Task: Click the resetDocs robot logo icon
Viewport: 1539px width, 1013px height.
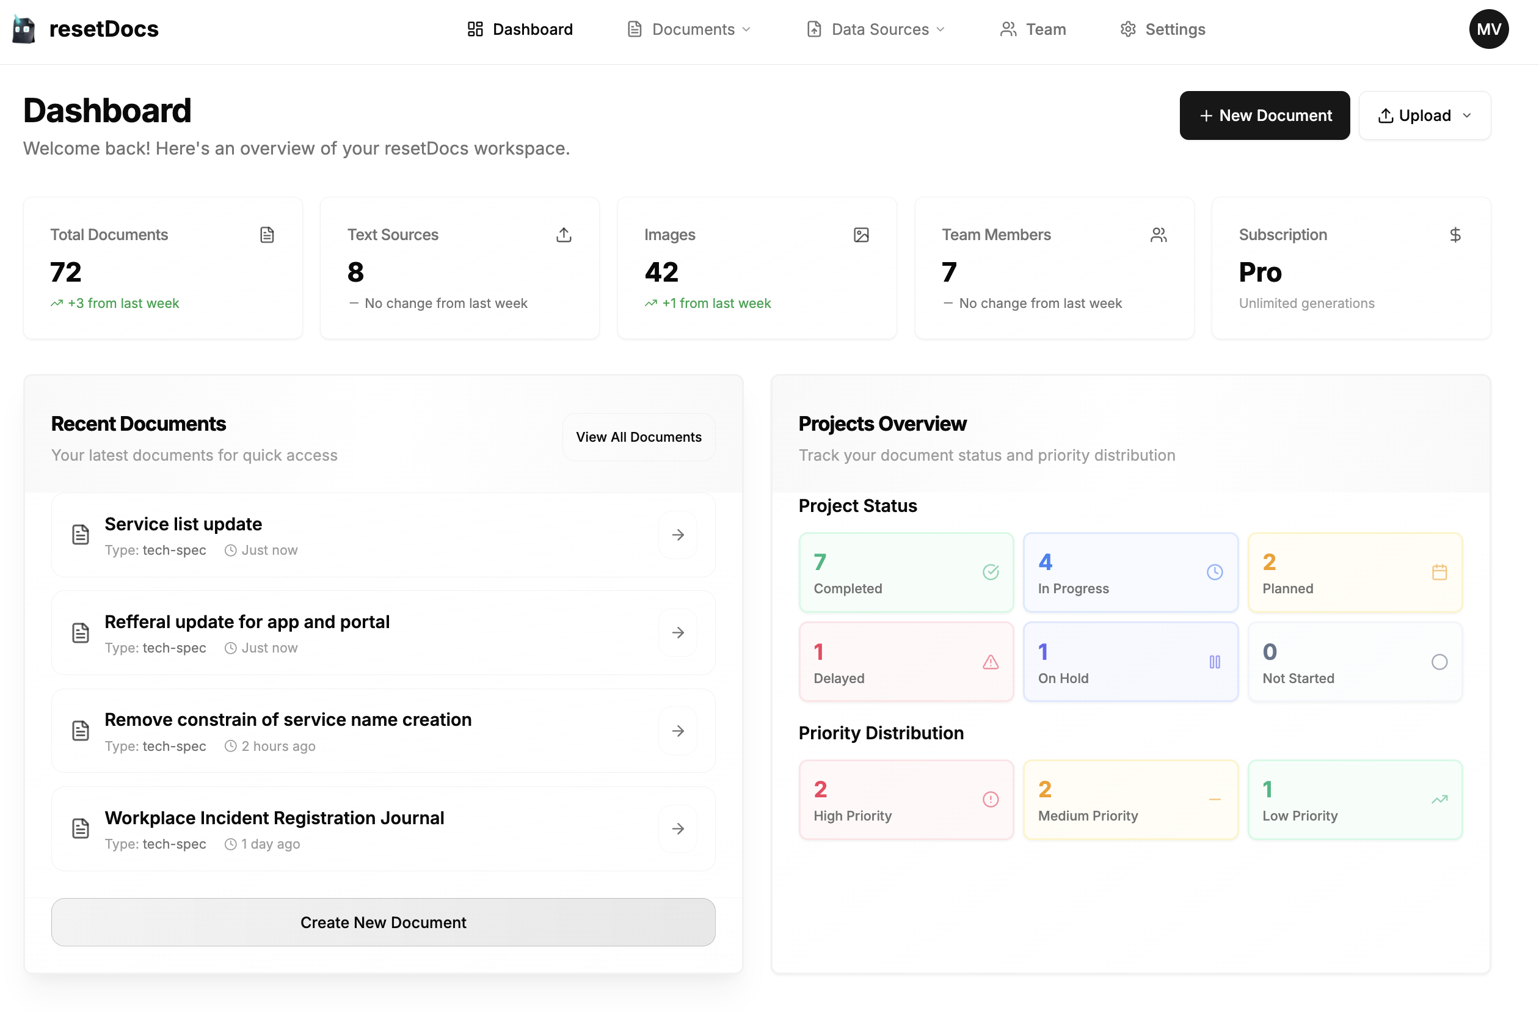Action: 24,29
